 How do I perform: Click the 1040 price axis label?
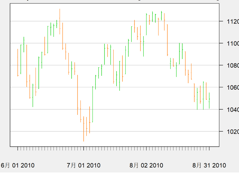tap(229, 109)
